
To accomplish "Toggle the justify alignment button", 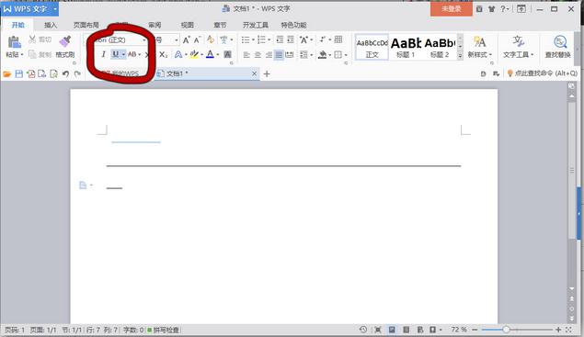I will click(x=279, y=55).
